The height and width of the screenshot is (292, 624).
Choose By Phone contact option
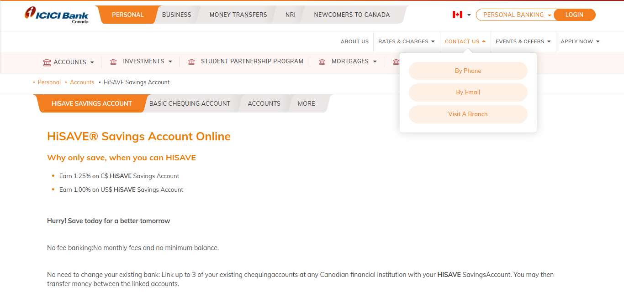(468, 71)
